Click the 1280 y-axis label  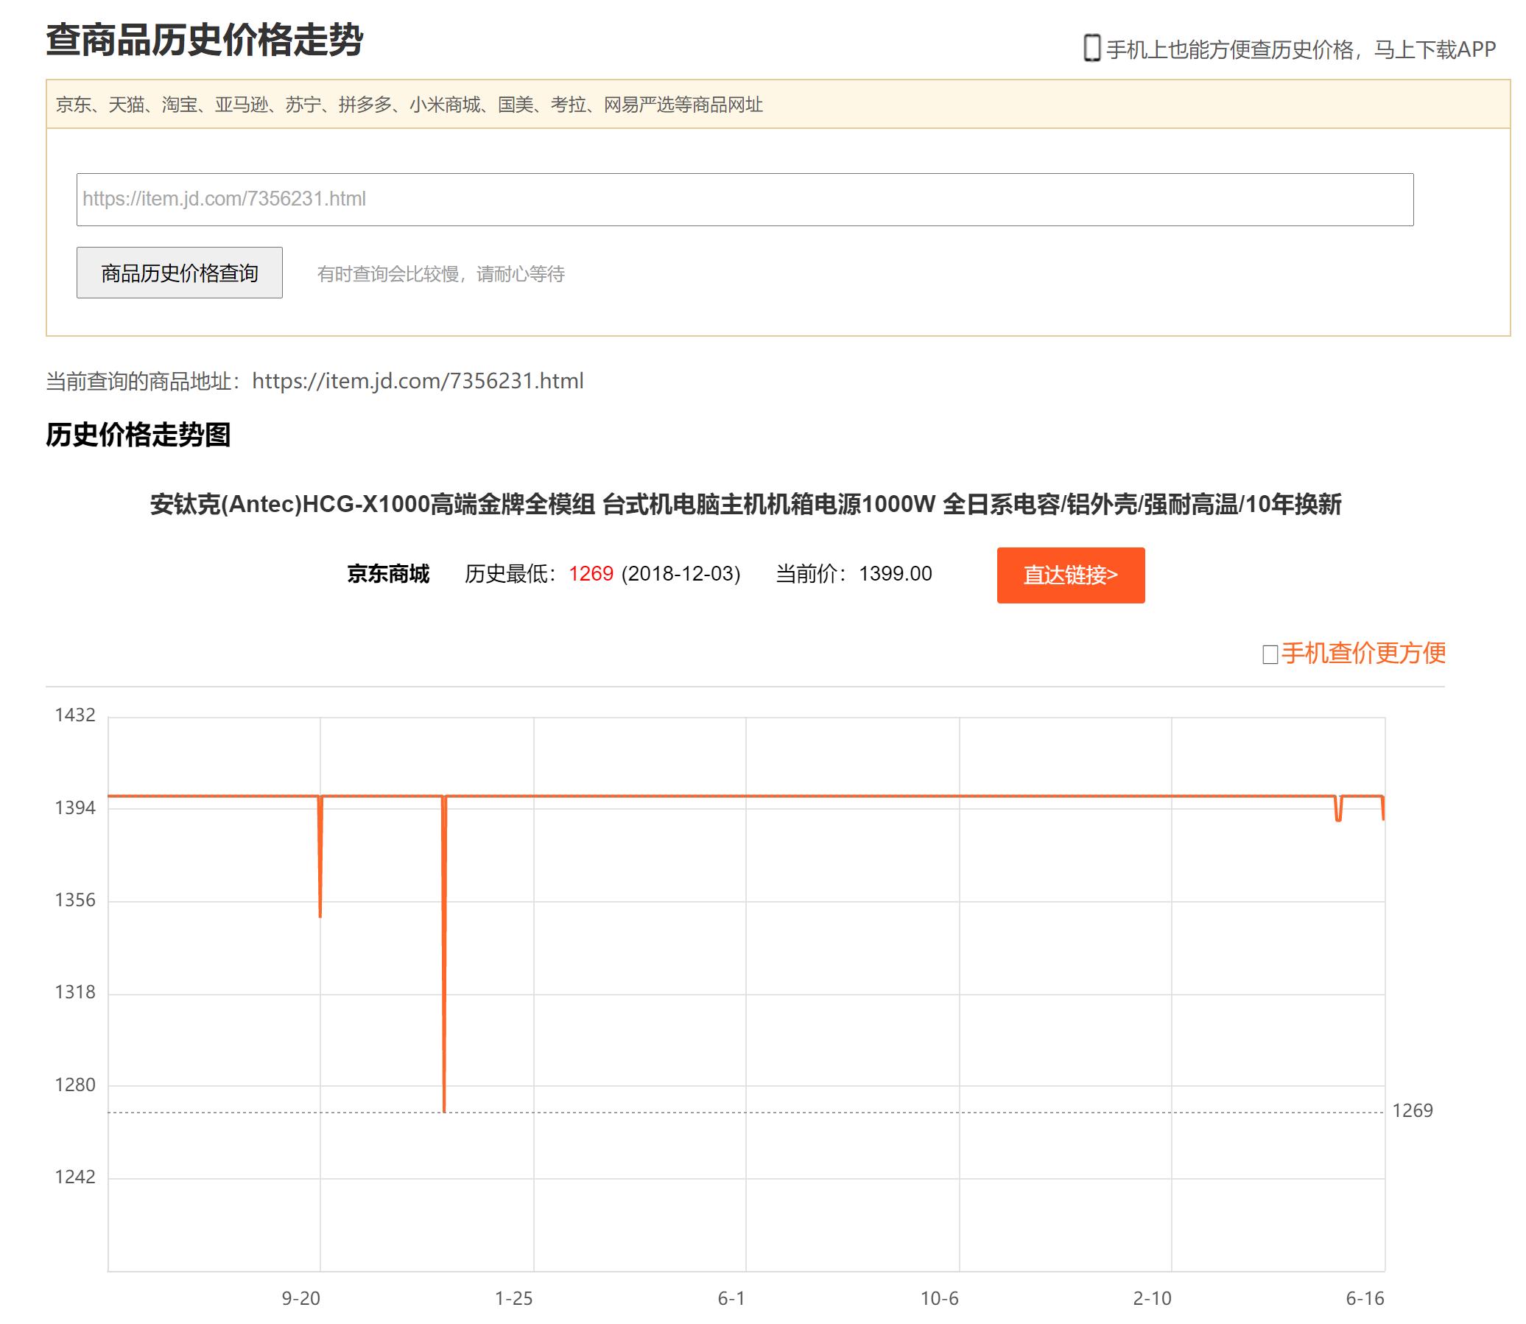point(75,1085)
